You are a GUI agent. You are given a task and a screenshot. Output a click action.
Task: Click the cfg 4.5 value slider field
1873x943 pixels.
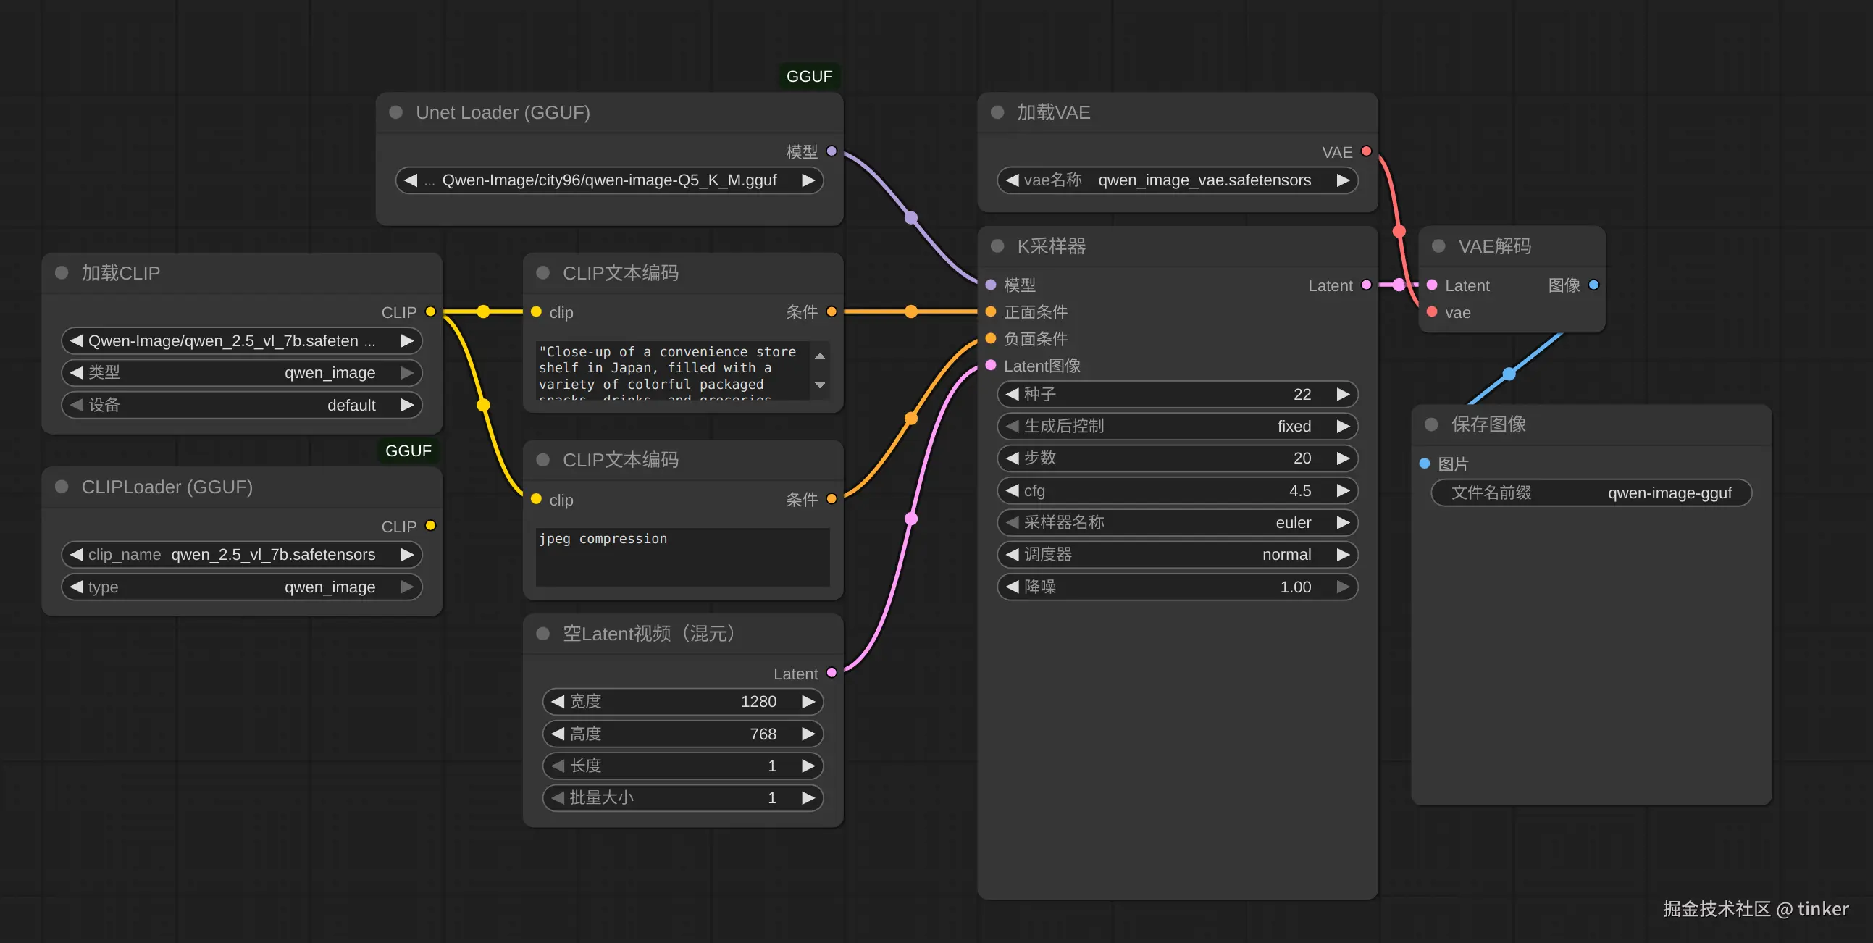1177,491
